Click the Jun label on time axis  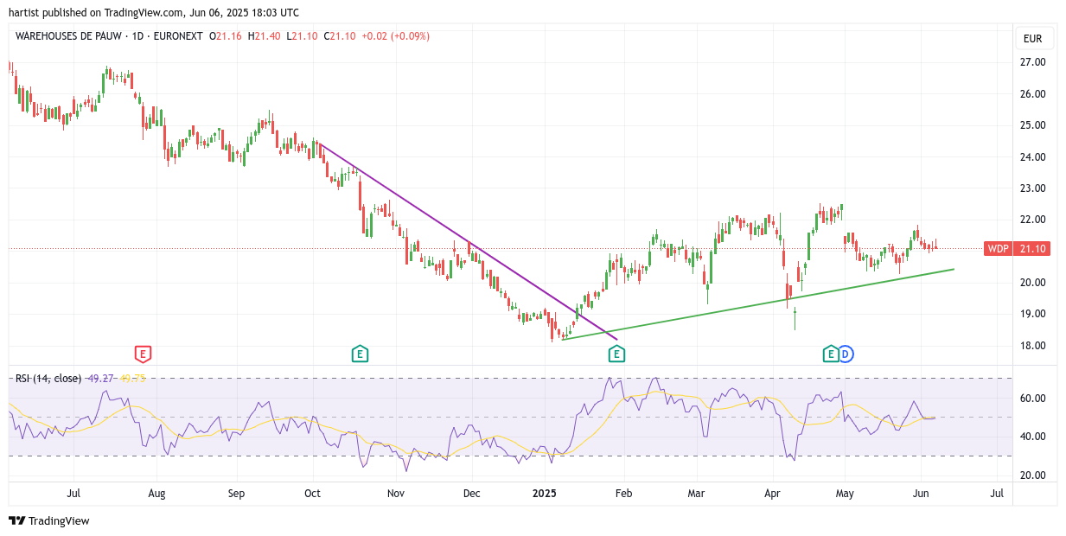coord(921,494)
